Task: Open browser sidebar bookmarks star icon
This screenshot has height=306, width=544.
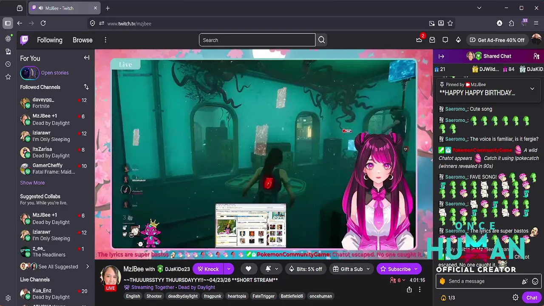Action: [x=8, y=77]
